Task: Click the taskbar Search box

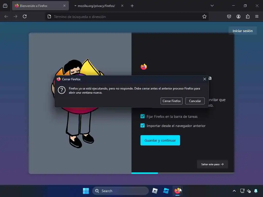Action: click(120, 191)
